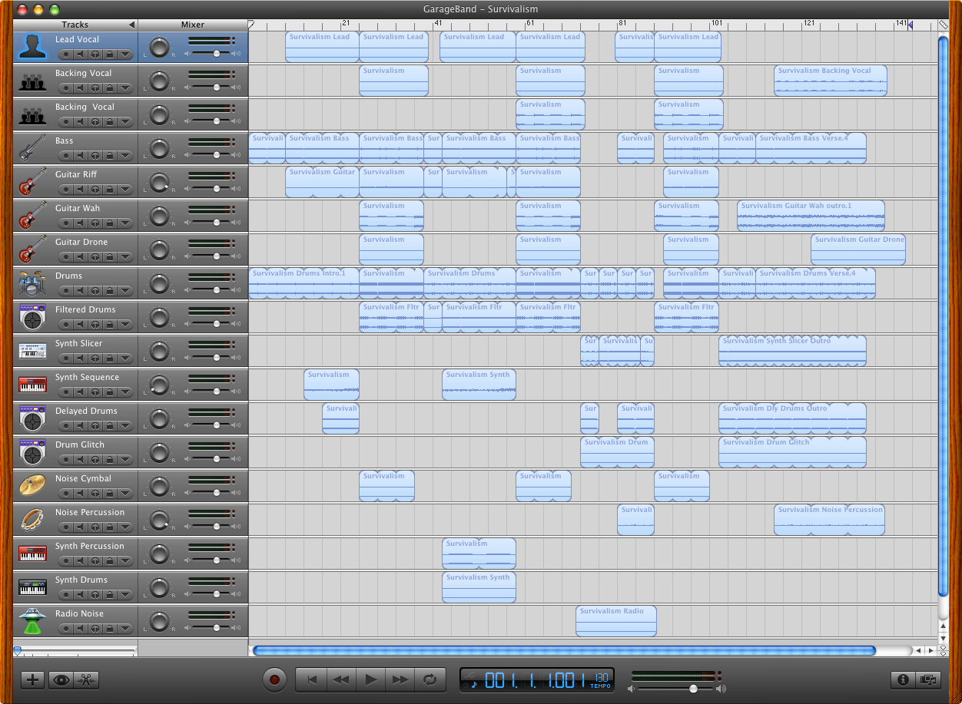Screen dimensions: 962x704
Task: Solo the Bass track with headphones button
Action: (95, 156)
